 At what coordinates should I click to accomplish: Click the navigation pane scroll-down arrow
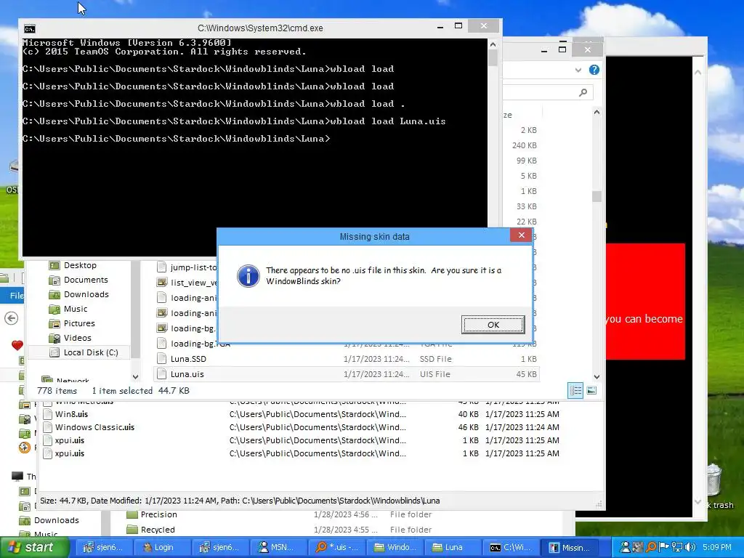point(135,377)
